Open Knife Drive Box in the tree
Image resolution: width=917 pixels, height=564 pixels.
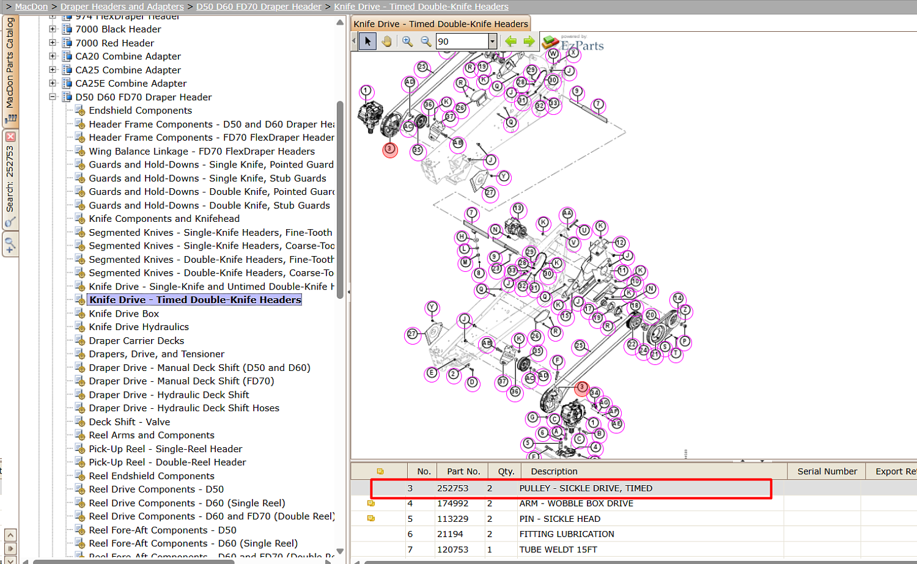123,313
